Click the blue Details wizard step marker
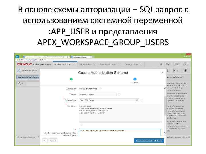 coord(135,79)
